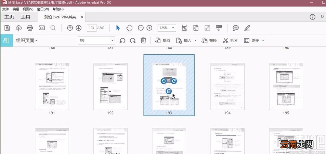
Task: Click the trash icon on page 193
Action: coord(169,91)
